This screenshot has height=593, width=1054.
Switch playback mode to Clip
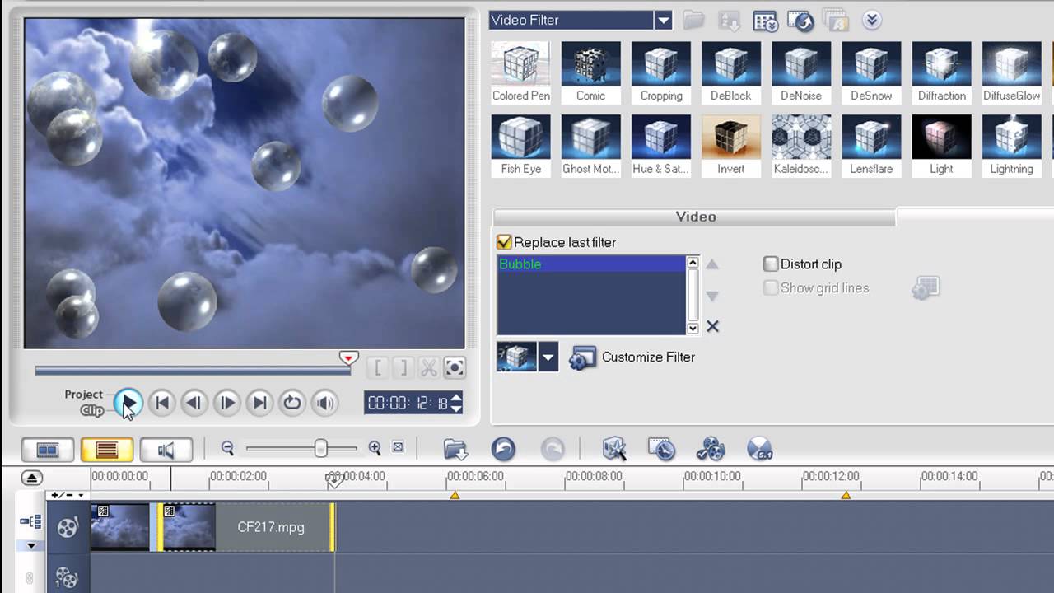tap(91, 410)
